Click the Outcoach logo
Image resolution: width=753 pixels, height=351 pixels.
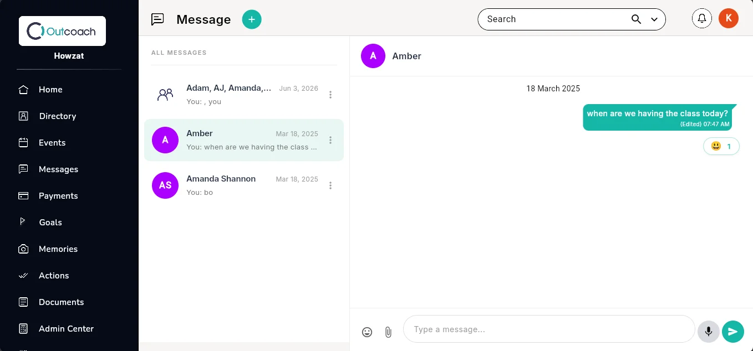click(62, 31)
